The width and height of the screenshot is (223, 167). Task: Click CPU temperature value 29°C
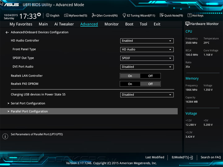point(206,43)
